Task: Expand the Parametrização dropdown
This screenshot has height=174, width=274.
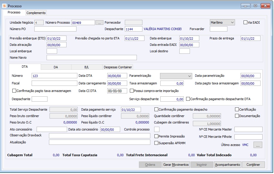Action: (x=176, y=76)
